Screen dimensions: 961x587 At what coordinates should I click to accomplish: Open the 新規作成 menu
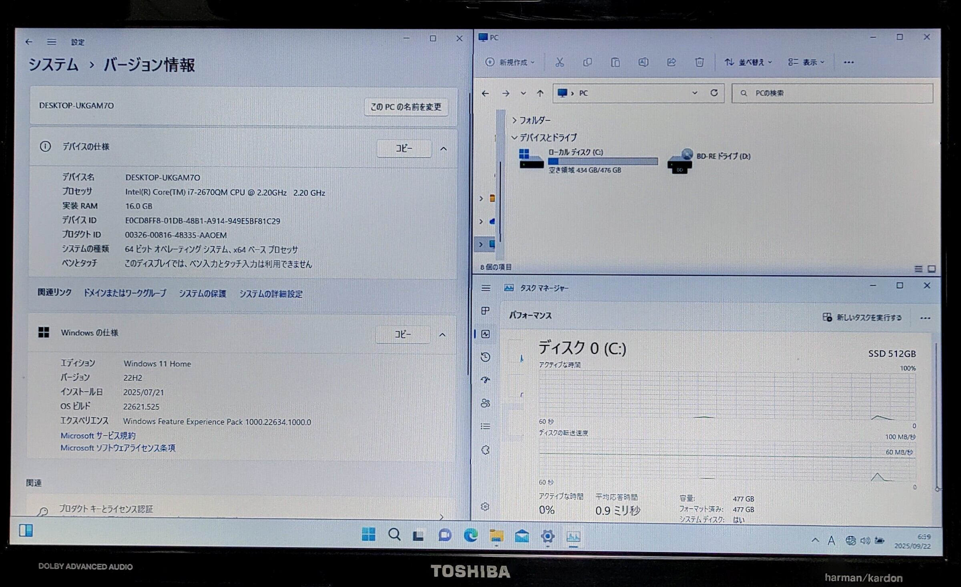pyautogui.click(x=510, y=62)
